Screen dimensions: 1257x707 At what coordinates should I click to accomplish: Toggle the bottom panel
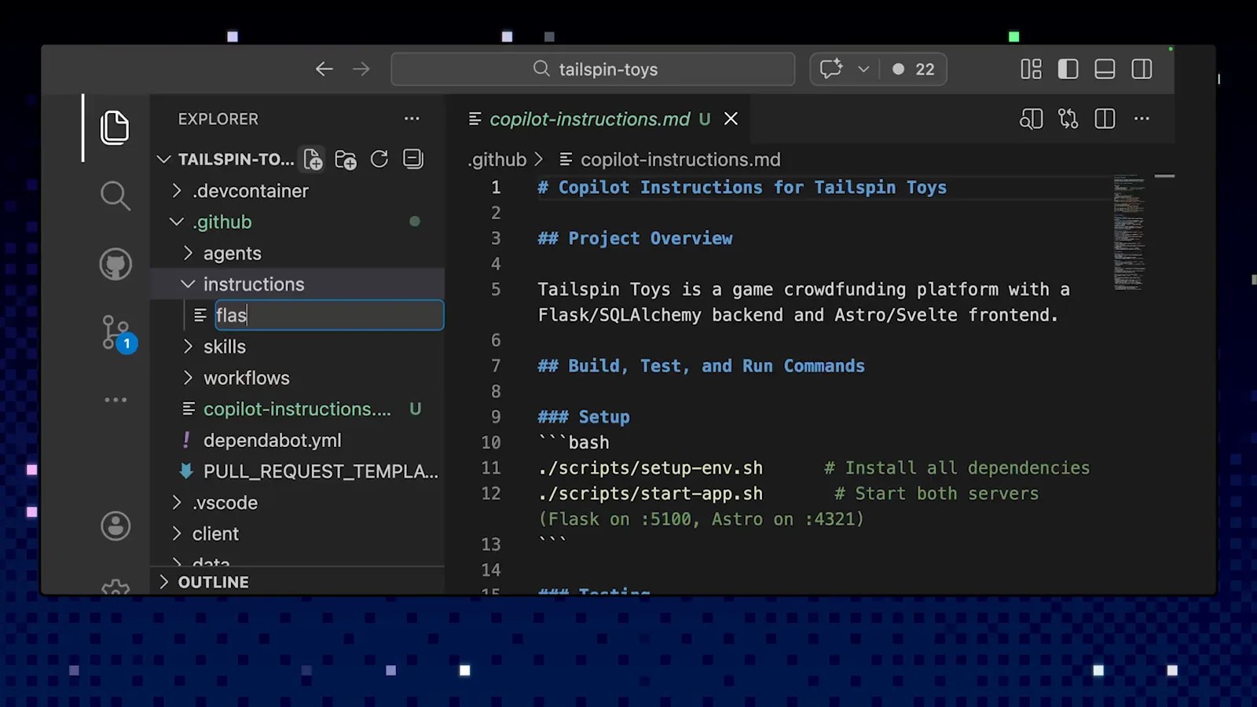click(1105, 69)
